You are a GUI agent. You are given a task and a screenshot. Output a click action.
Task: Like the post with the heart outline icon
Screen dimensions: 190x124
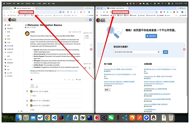65,80
